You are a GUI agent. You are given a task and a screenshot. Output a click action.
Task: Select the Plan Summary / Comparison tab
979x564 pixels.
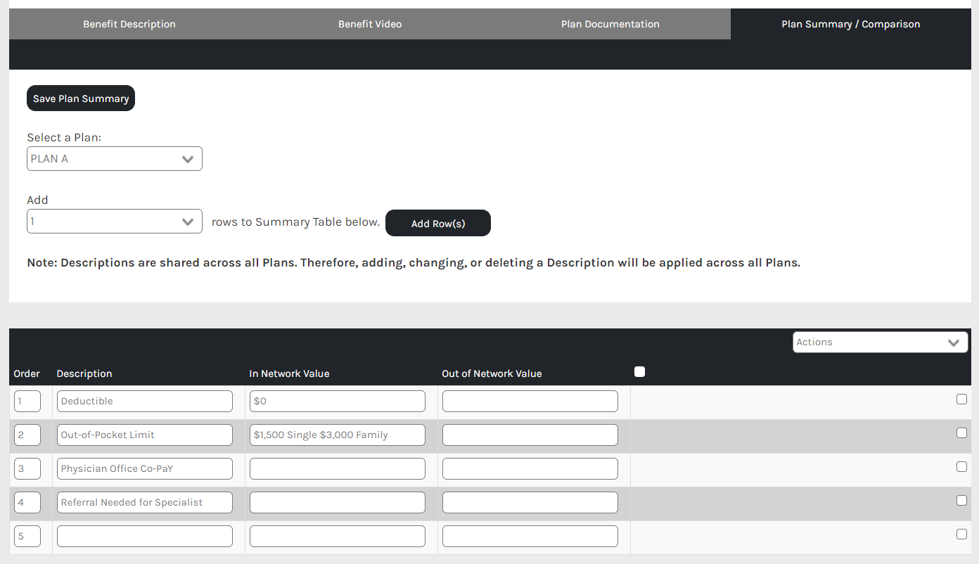pyautogui.click(x=850, y=24)
